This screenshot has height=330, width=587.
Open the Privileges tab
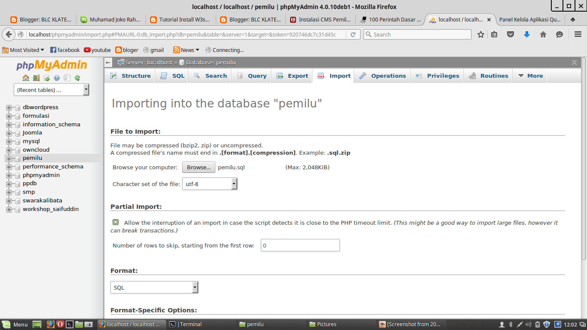(437, 76)
